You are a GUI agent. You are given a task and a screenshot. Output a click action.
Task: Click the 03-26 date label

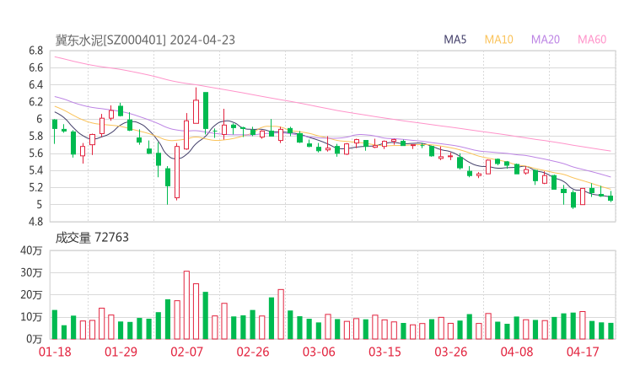[450, 352]
